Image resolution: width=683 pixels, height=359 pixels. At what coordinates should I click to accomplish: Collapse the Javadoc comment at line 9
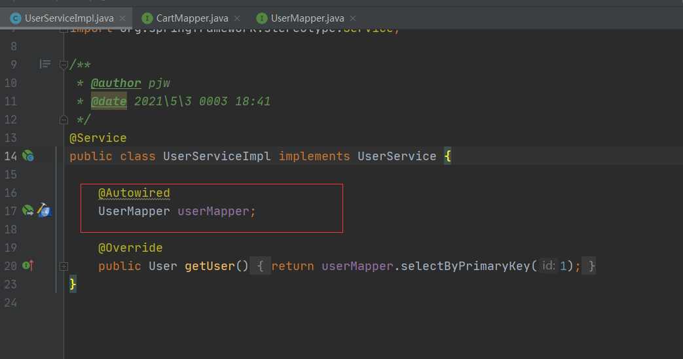(64, 65)
